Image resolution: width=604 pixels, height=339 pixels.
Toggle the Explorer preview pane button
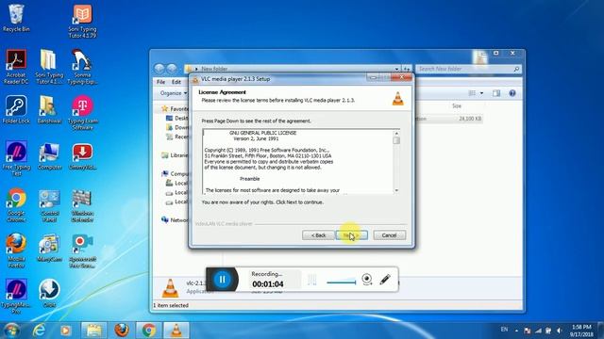pyautogui.click(x=496, y=93)
